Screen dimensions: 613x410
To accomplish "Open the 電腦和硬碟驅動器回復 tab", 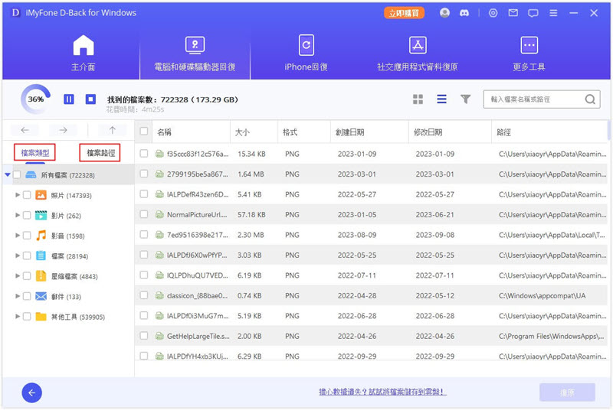I will (195, 54).
